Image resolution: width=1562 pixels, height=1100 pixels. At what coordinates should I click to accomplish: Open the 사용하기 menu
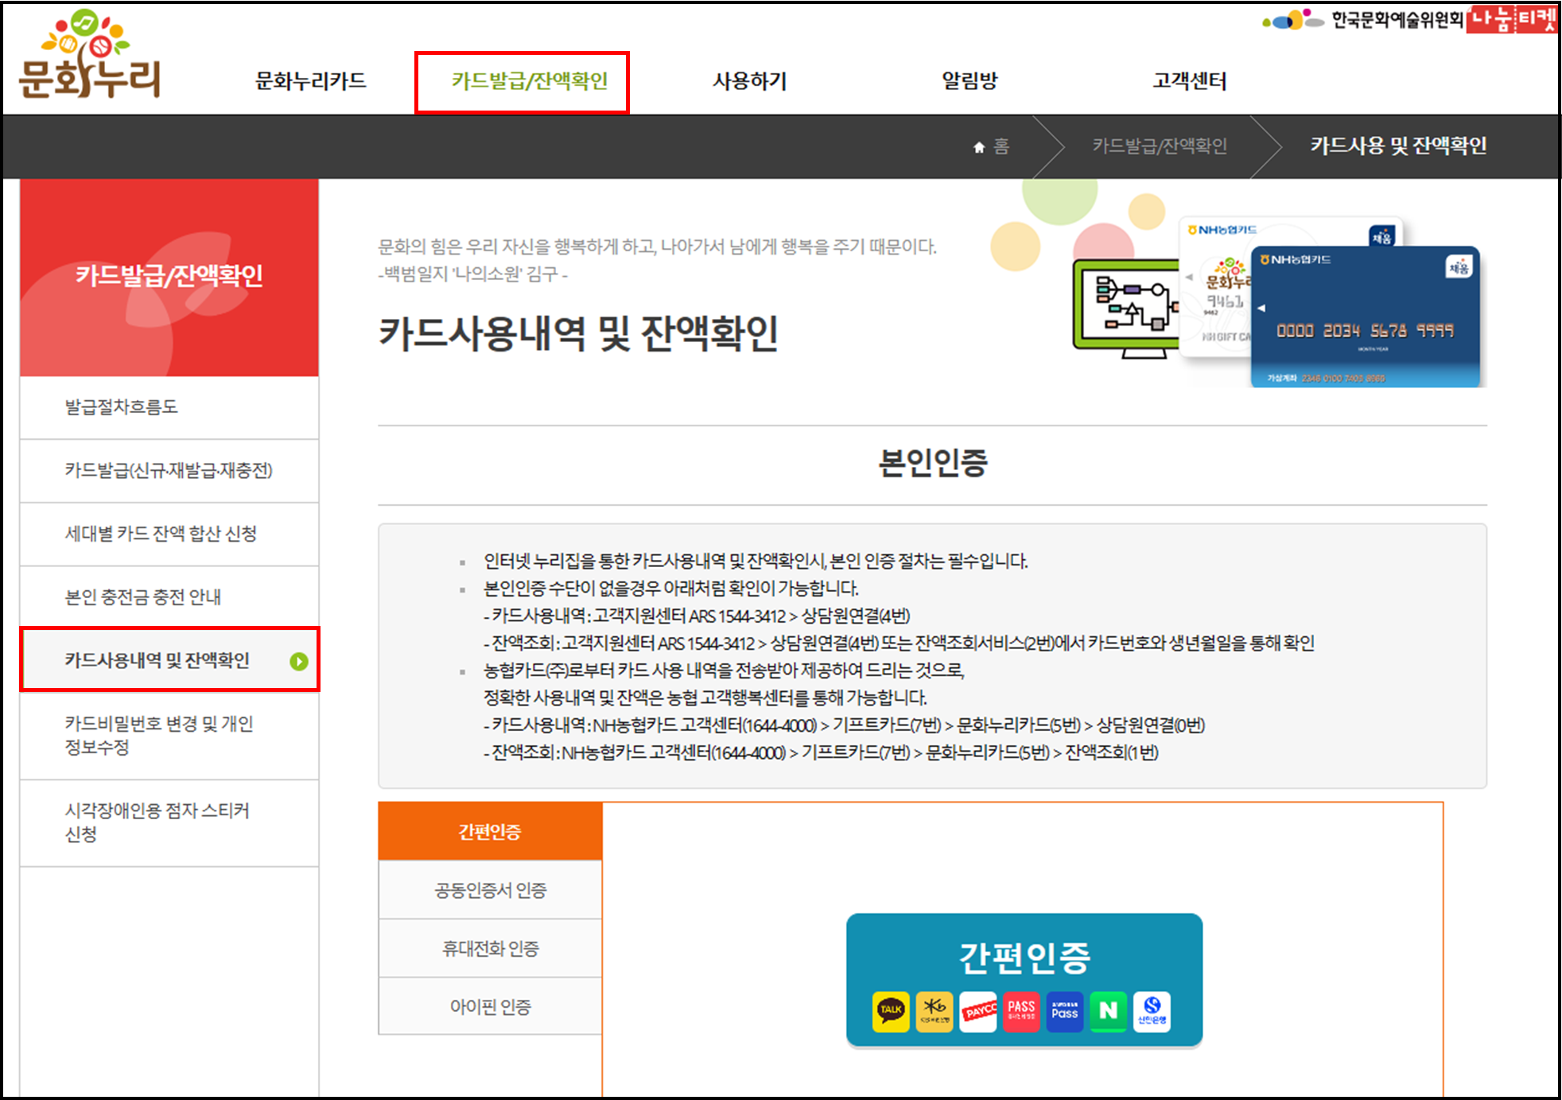tap(748, 80)
